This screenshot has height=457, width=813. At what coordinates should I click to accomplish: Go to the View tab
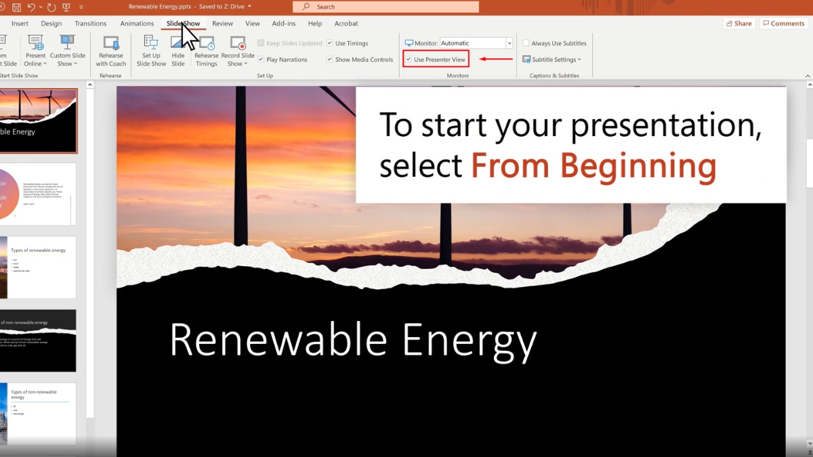pyautogui.click(x=253, y=23)
